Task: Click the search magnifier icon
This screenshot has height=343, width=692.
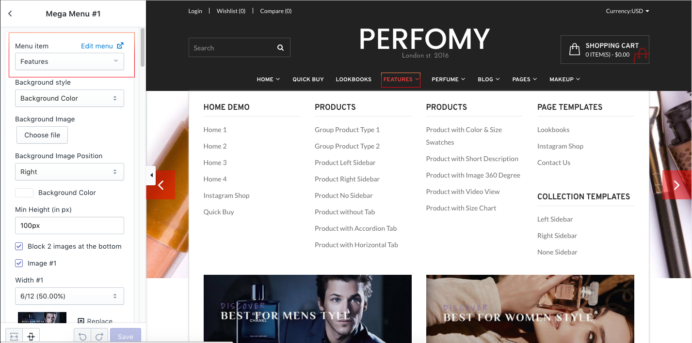Action: coord(280,48)
